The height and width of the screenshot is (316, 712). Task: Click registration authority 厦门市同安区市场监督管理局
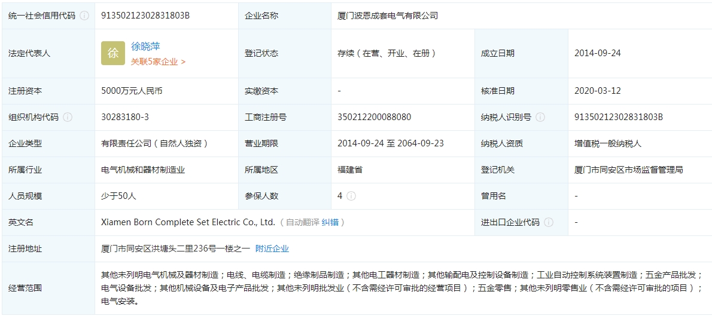(x=628, y=170)
